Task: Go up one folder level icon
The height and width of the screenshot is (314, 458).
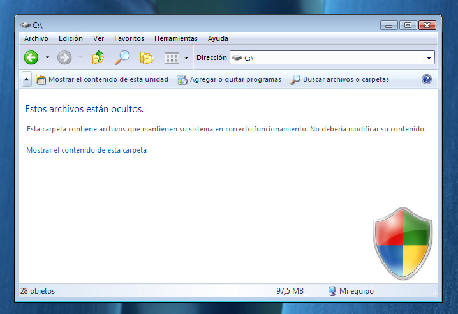Action: coord(98,57)
